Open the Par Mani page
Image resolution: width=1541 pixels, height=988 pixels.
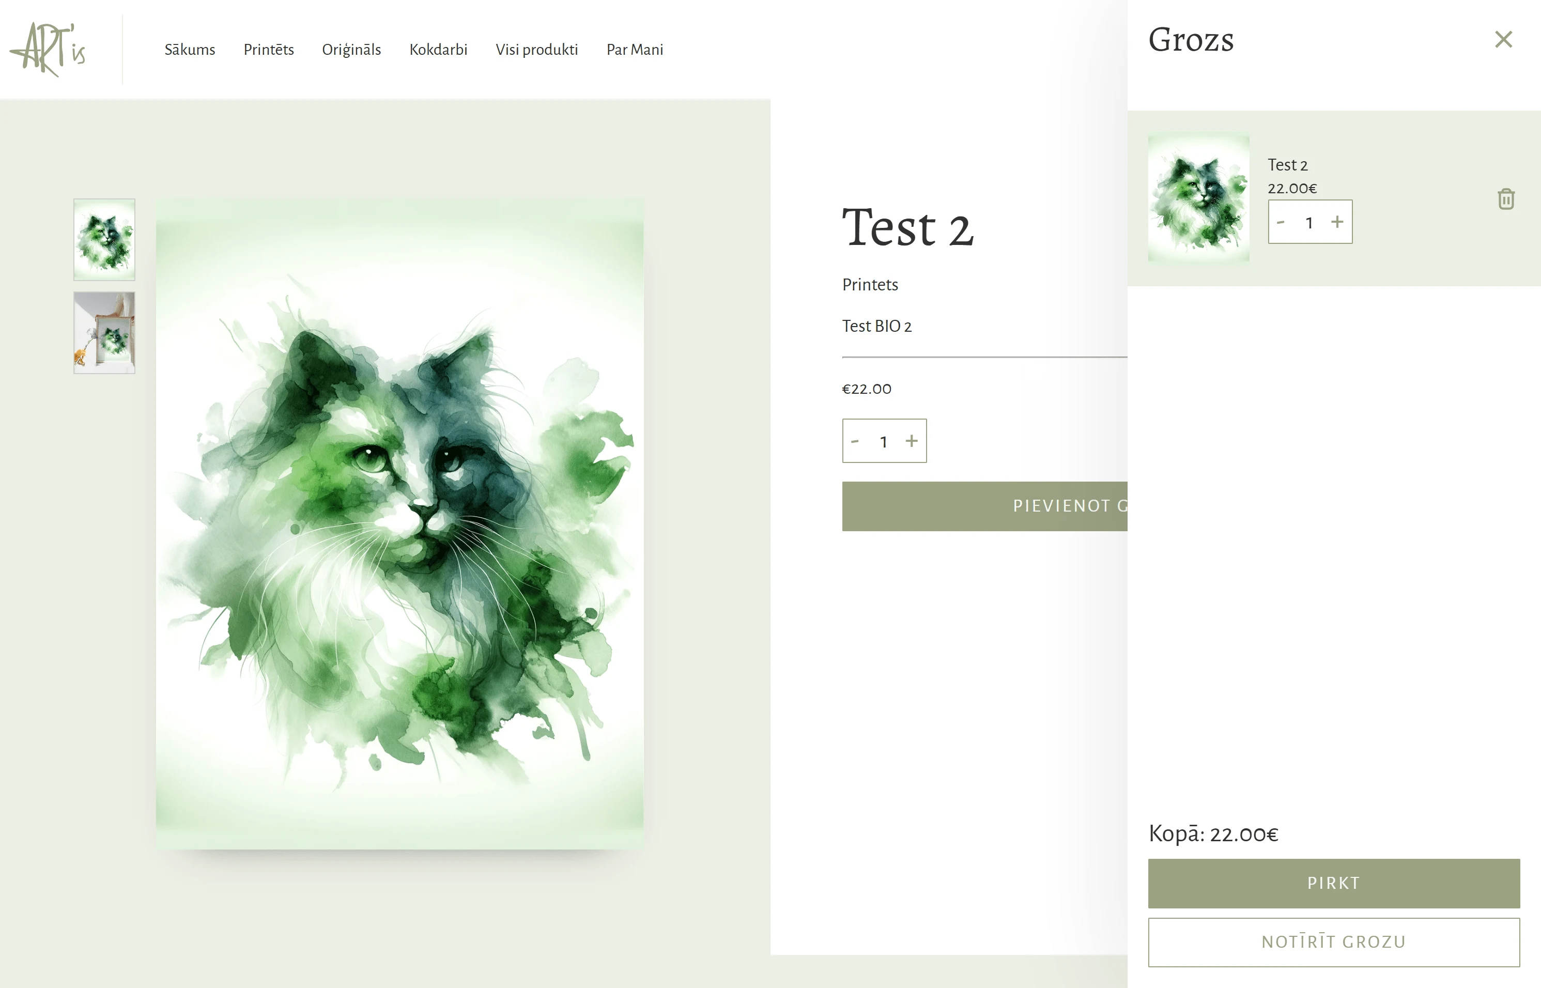635,50
